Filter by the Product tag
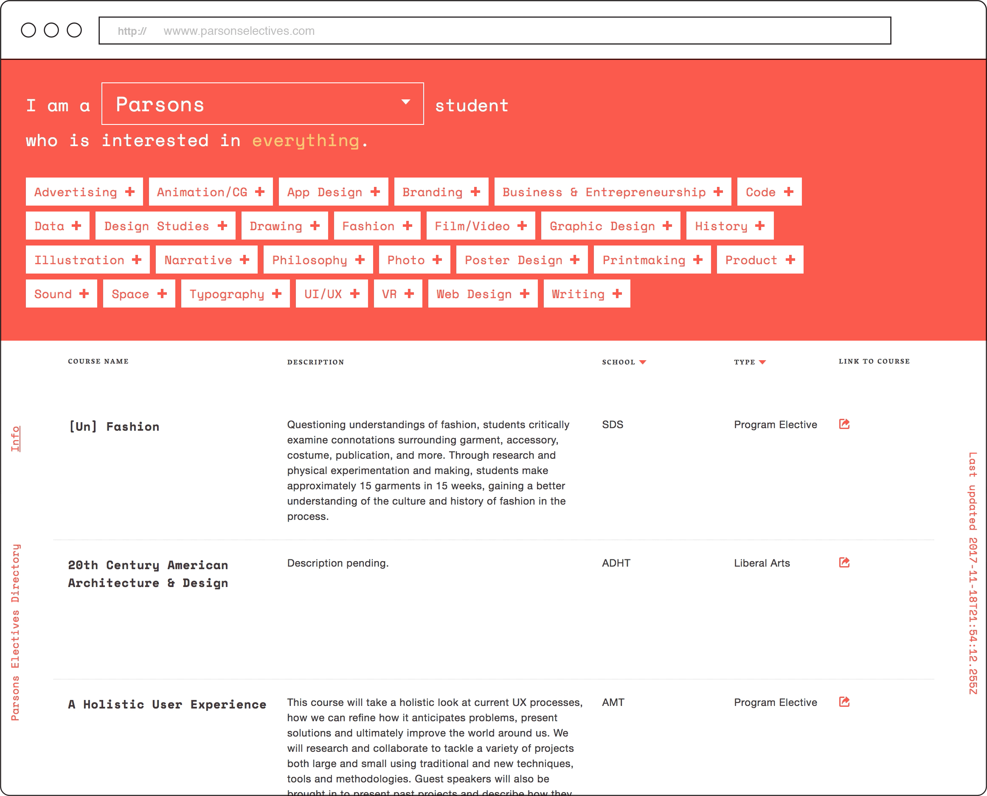 click(x=760, y=260)
